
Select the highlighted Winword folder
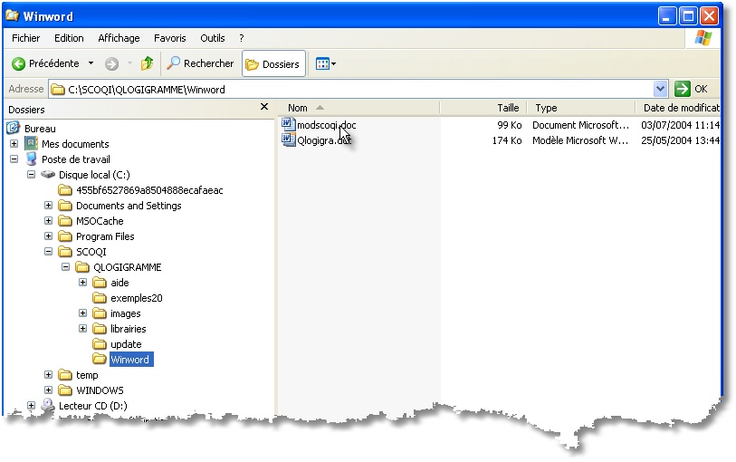[131, 360]
